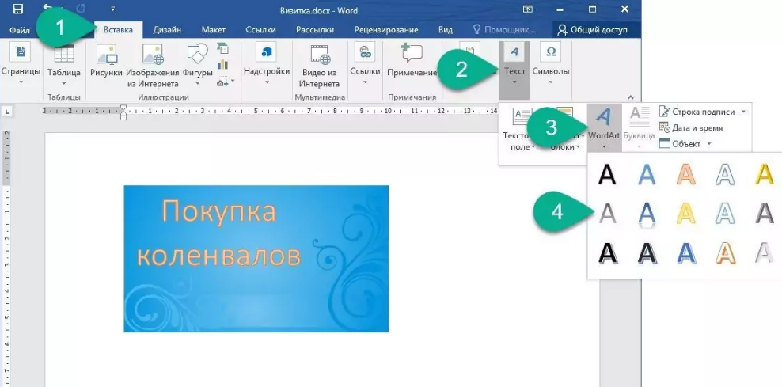The image size is (782, 387).
Task: Open the screenshot (Снимок) dropdown icon
Action: [x=225, y=82]
